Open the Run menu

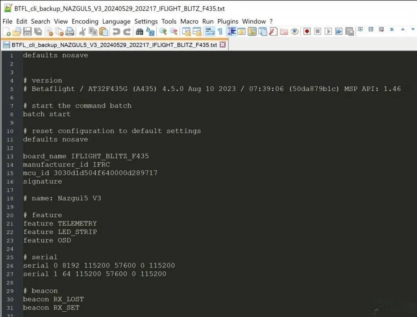click(x=208, y=21)
